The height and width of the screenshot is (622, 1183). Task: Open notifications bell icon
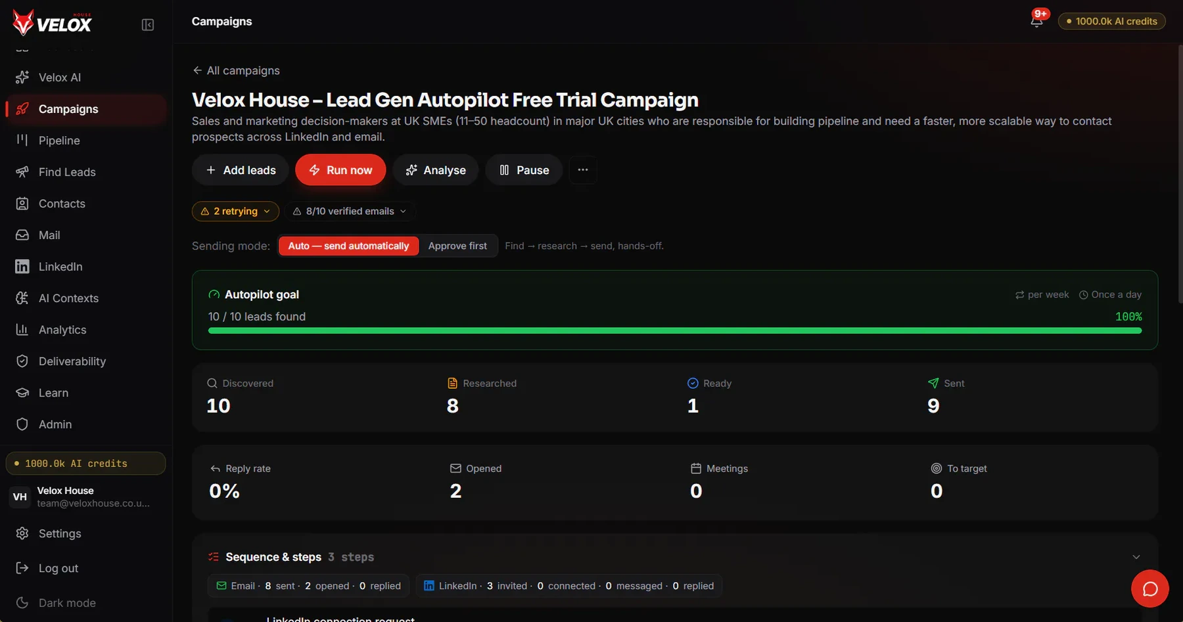1036,21
